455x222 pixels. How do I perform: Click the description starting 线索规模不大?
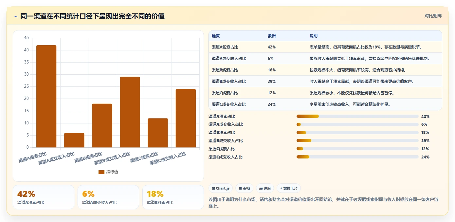(x=358, y=70)
